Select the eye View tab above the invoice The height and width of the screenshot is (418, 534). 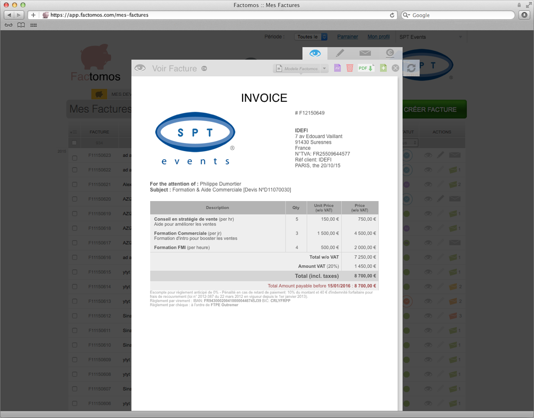pos(315,53)
